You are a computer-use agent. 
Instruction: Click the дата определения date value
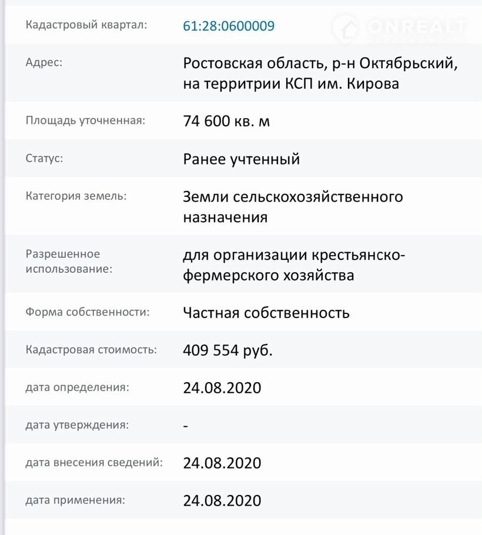click(222, 388)
